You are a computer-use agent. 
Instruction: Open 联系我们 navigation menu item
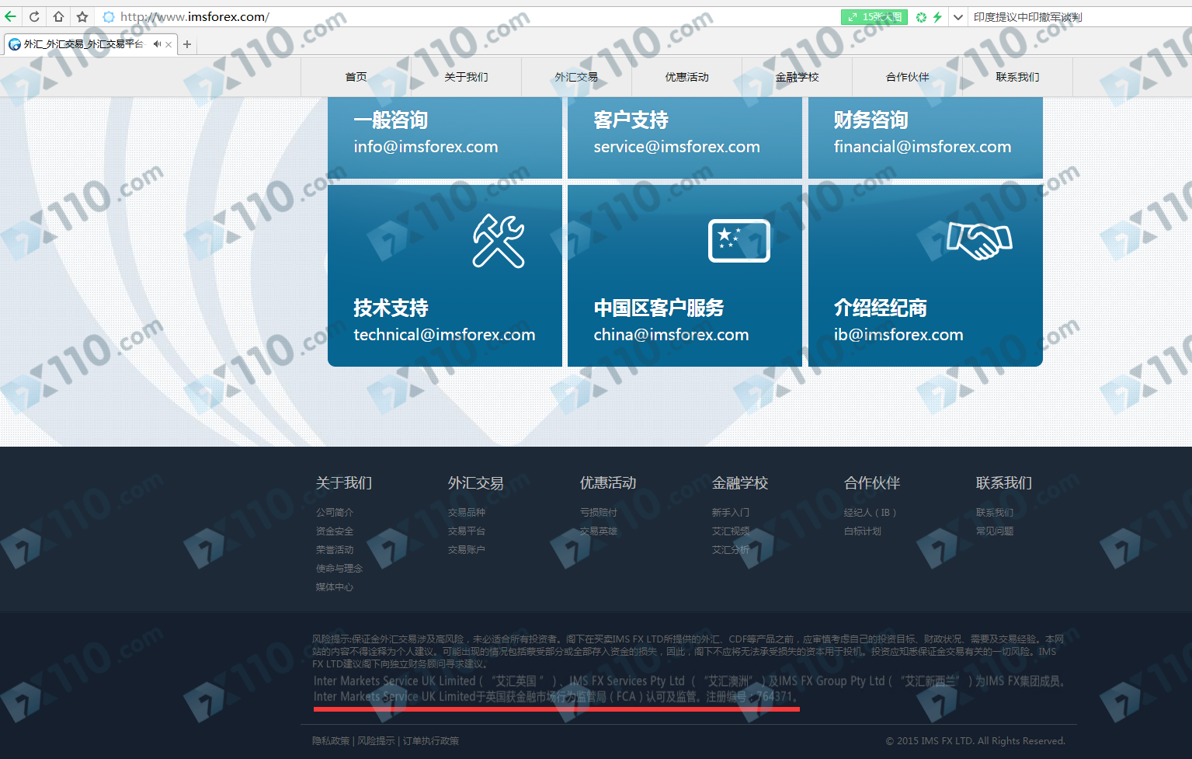[x=1018, y=77]
